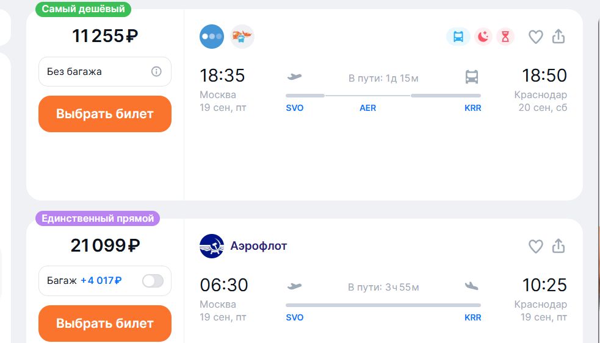
Task: Click KRR code on the Aeroflot flight
Action: [x=472, y=317]
